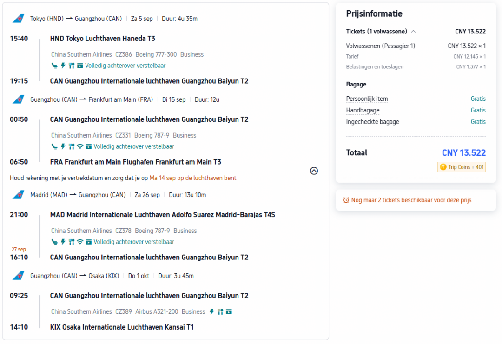This screenshot has width=502, height=344.
Task: Click the alarm clock icon beside ticket availability
Action: 346,200
